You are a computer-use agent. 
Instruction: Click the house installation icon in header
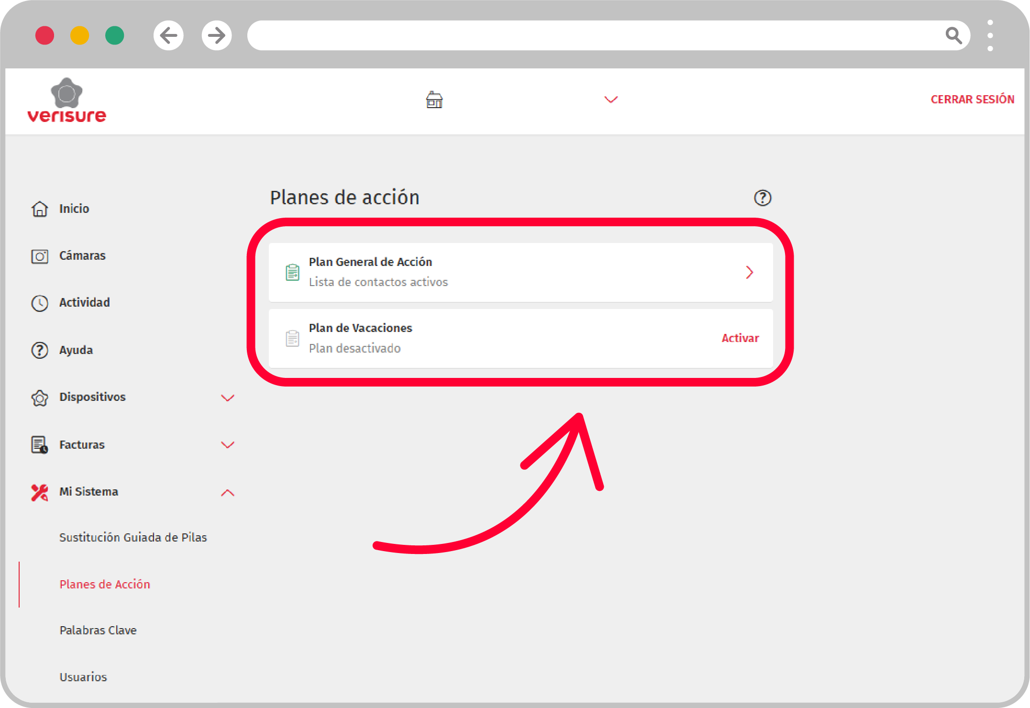[x=434, y=100]
